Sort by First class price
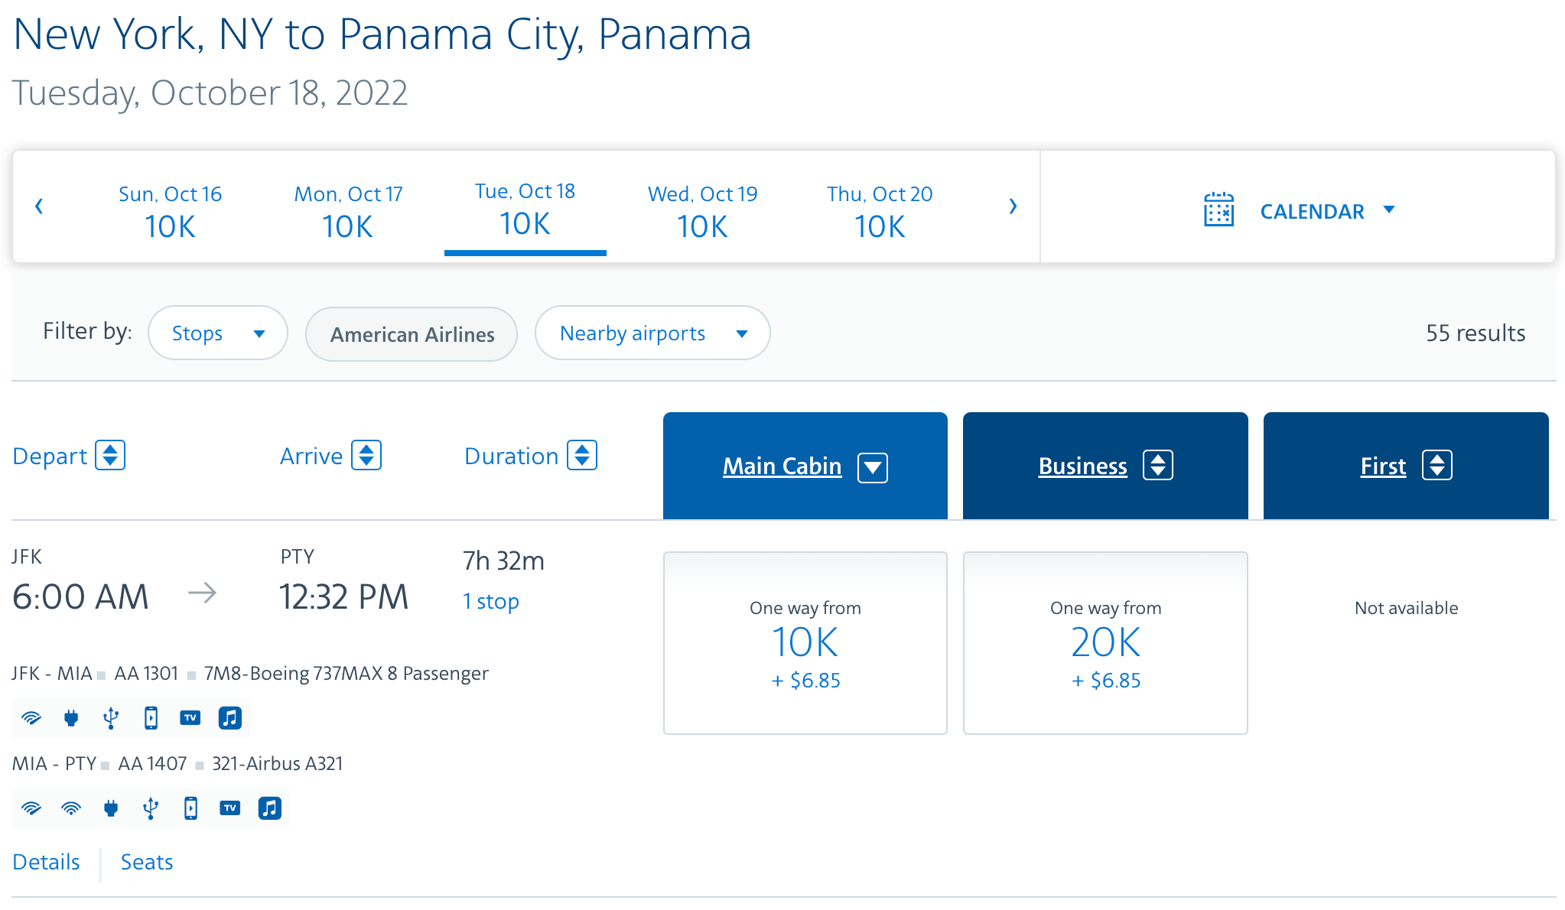 (1437, 465)
